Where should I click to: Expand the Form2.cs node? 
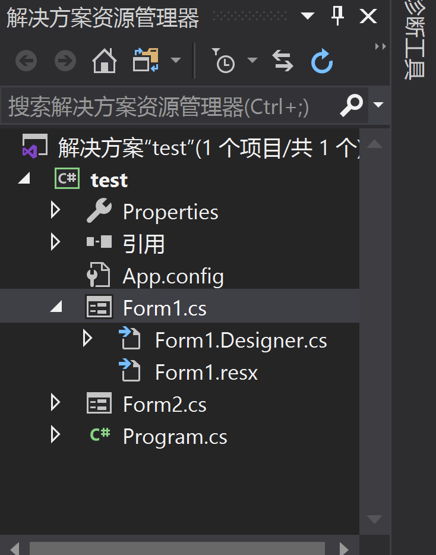tap(55, 403)
